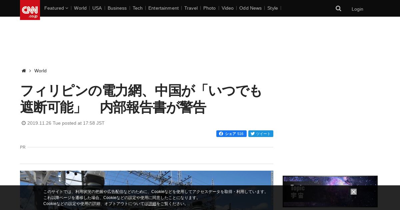The width and height of the screenshot is (400, 210).
Task: Close the cookie notice with X
Action: (354, 192)
